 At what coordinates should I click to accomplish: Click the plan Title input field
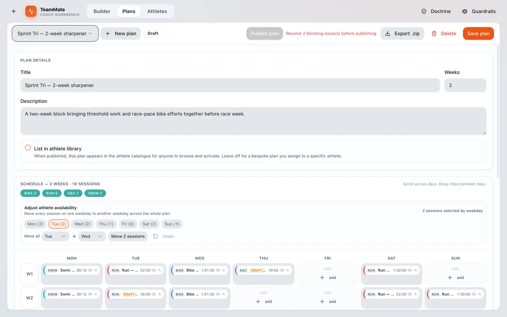(x=230, y=85)
